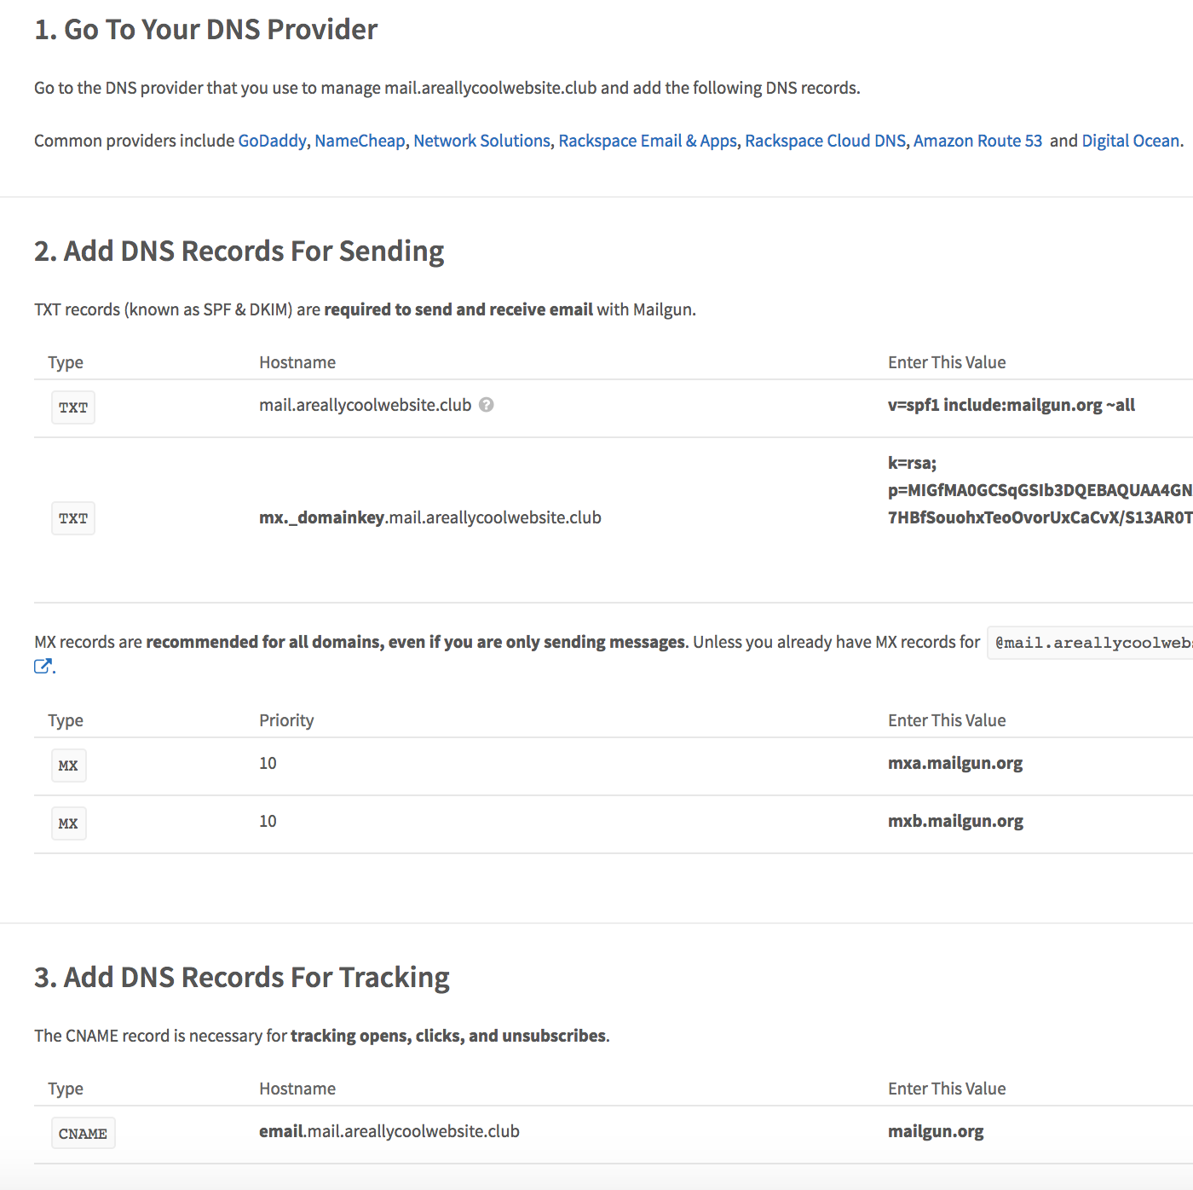Open the external link icon under MX records text
Screen dimensions: 1193x1190
[43, 667]
